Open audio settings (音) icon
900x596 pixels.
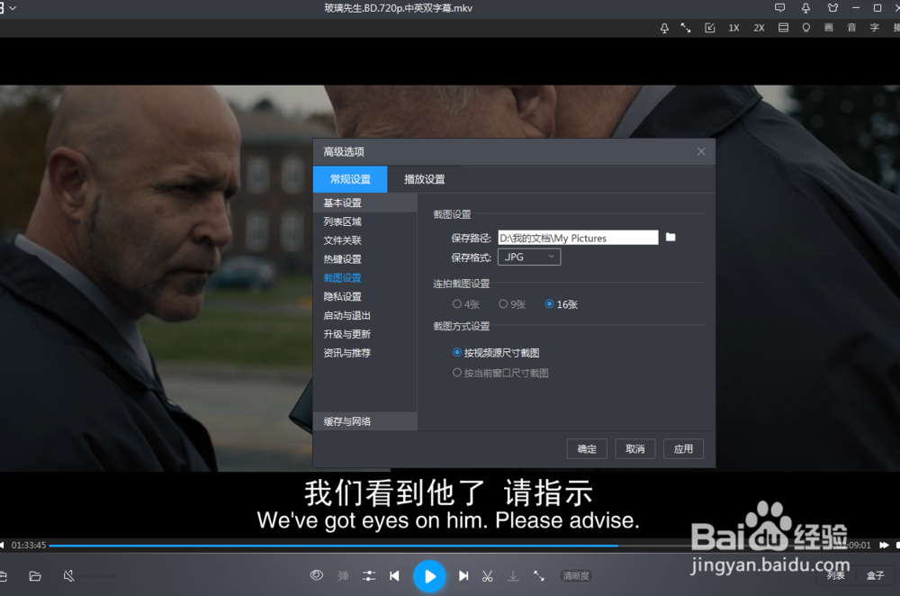tap(851, 28)
